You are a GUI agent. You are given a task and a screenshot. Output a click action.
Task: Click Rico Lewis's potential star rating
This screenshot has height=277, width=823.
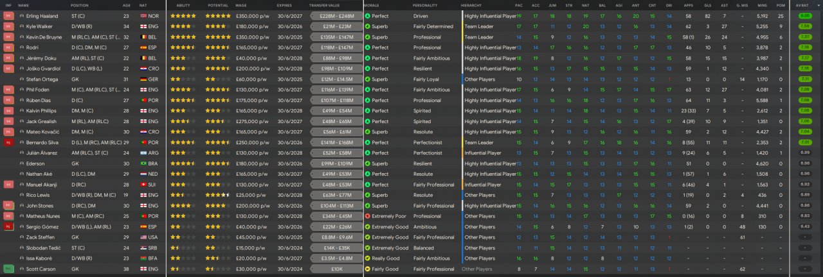[218, 195]
